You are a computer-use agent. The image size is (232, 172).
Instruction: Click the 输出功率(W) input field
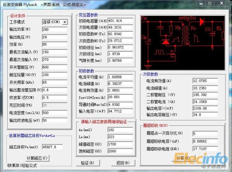click(55, 29)
